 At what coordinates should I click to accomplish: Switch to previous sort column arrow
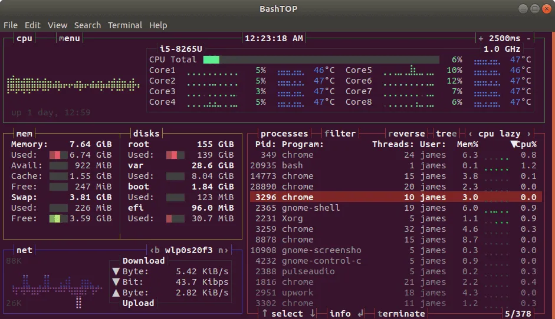pos(470,134)
